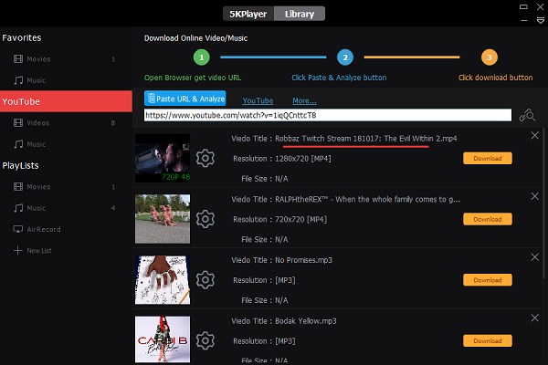The image size is (548, 365).
Task: Click the RALPHtheREX dinosaur thumbnail
Action: (163, 219)
